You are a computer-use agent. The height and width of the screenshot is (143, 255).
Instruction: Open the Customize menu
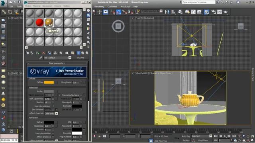[112, 6]
